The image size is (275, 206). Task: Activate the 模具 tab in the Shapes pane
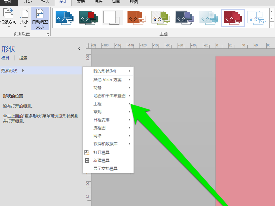pos(6,58)
